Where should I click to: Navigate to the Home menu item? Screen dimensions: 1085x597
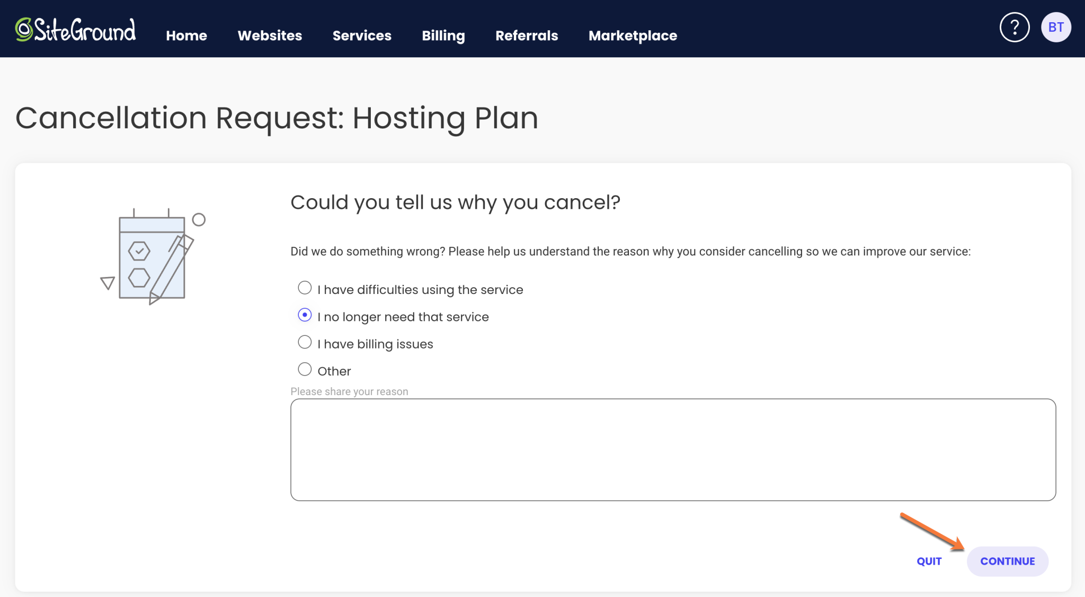186,35
